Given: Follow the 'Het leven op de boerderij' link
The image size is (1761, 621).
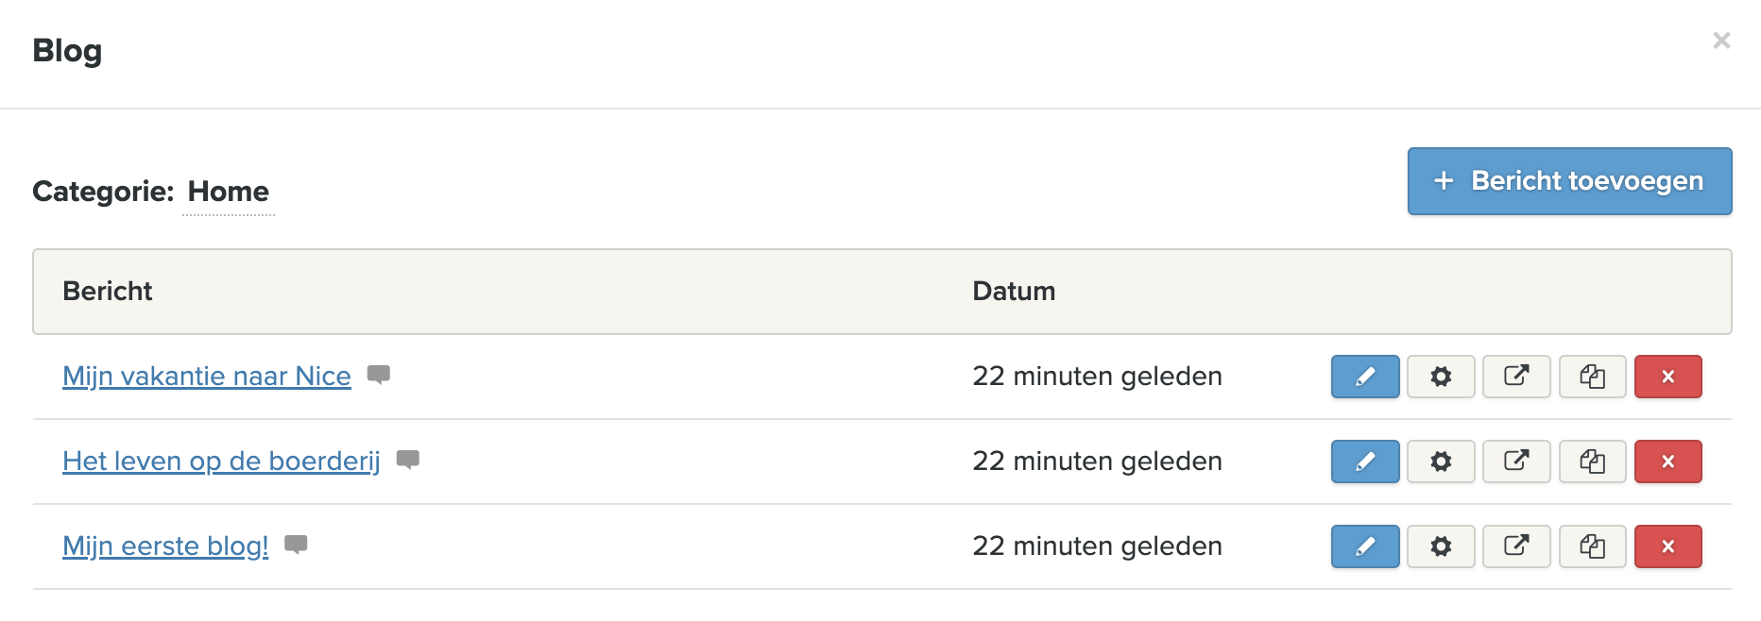Looking at the screenshot, I should (x=221, y=462).
